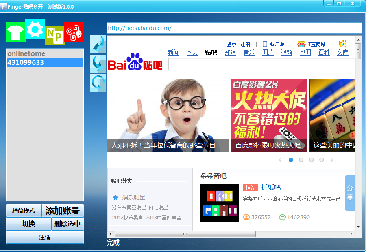This screenshot has width=366, height=252.
Task: Click the 删除选中 delete selected button
Action: pyautogui.click(x=68, y=224)
